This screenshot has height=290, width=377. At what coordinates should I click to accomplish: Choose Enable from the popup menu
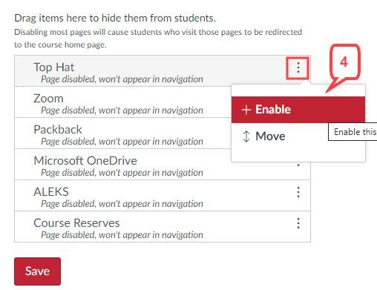[x=298, y=110]
